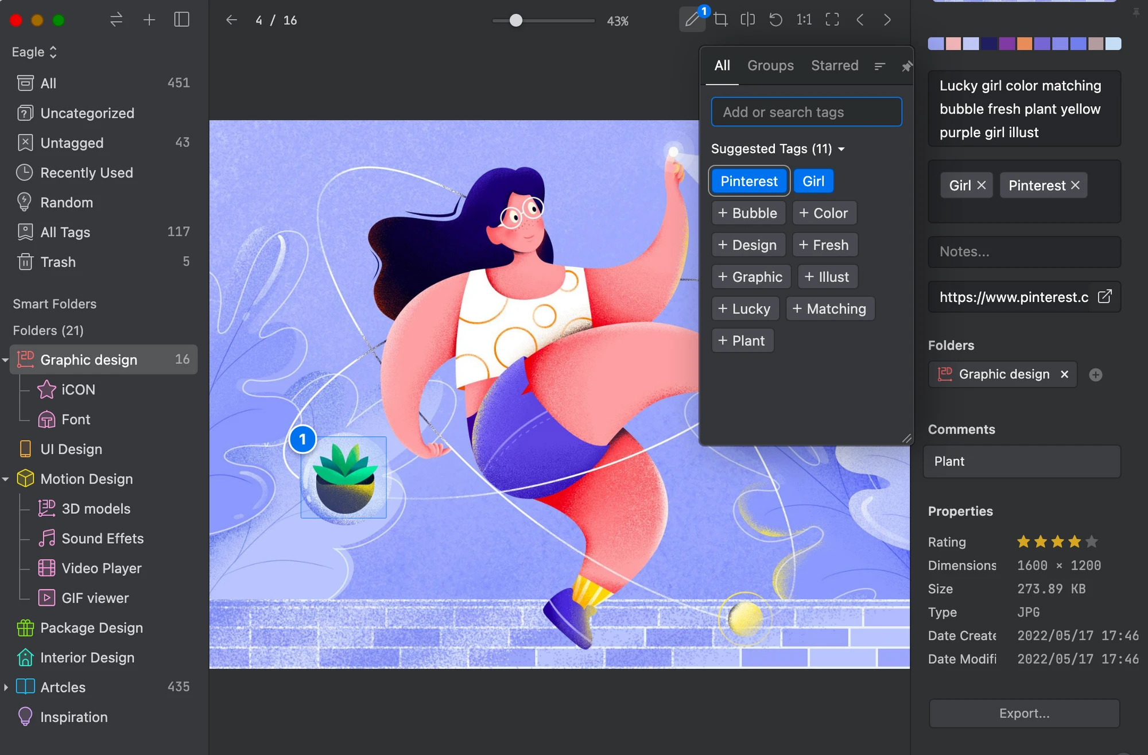This screenshot has width=1148, height=755.
Task: Click the rotate image icon
Action: [x=775, y=20]
